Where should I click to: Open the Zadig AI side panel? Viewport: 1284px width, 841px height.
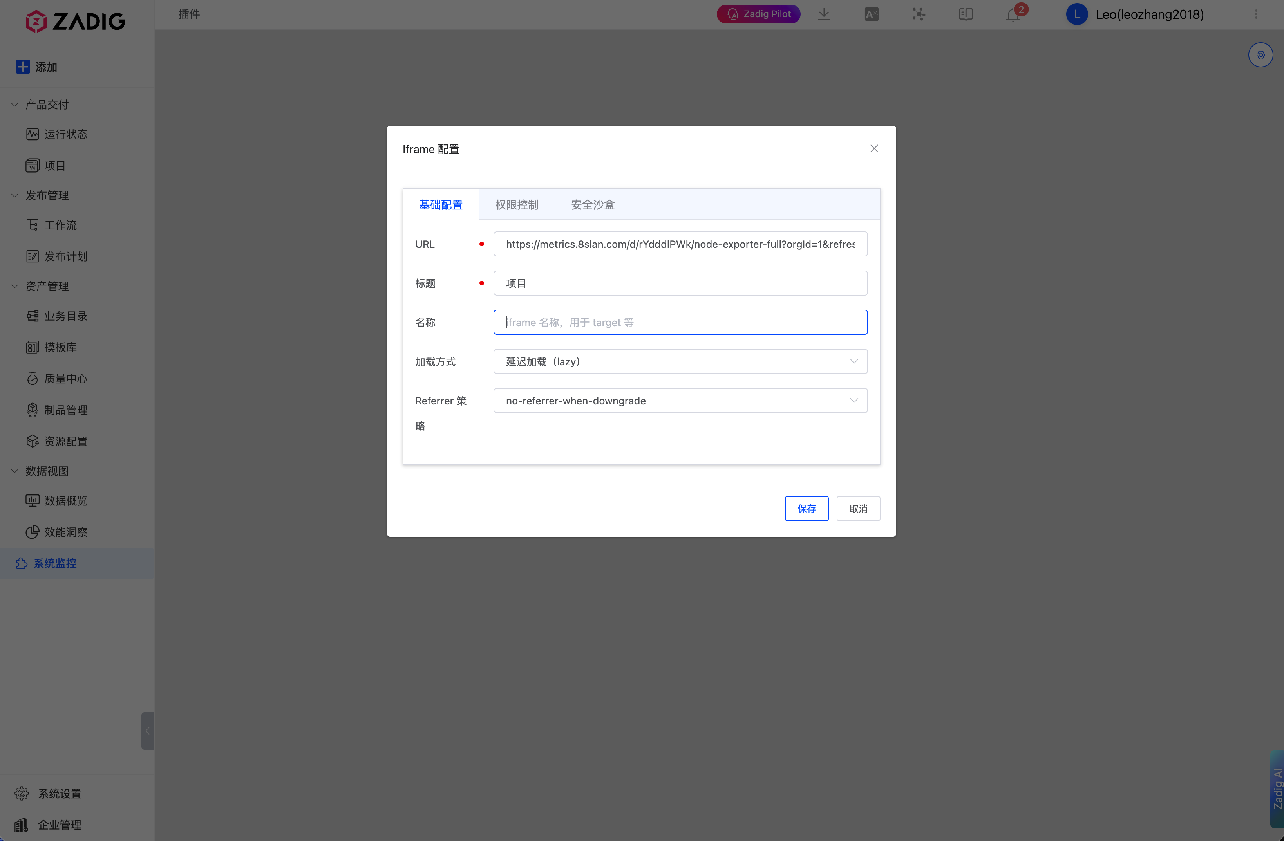pos(1277,788)
